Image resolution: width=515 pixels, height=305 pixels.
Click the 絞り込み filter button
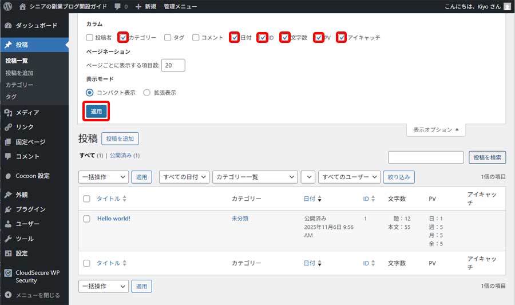coord(399,177)
